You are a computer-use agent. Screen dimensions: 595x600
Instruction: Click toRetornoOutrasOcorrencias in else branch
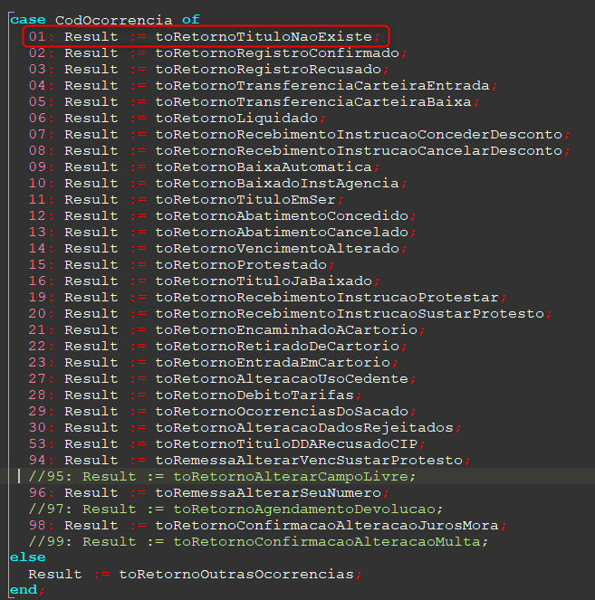click(236, 574)
